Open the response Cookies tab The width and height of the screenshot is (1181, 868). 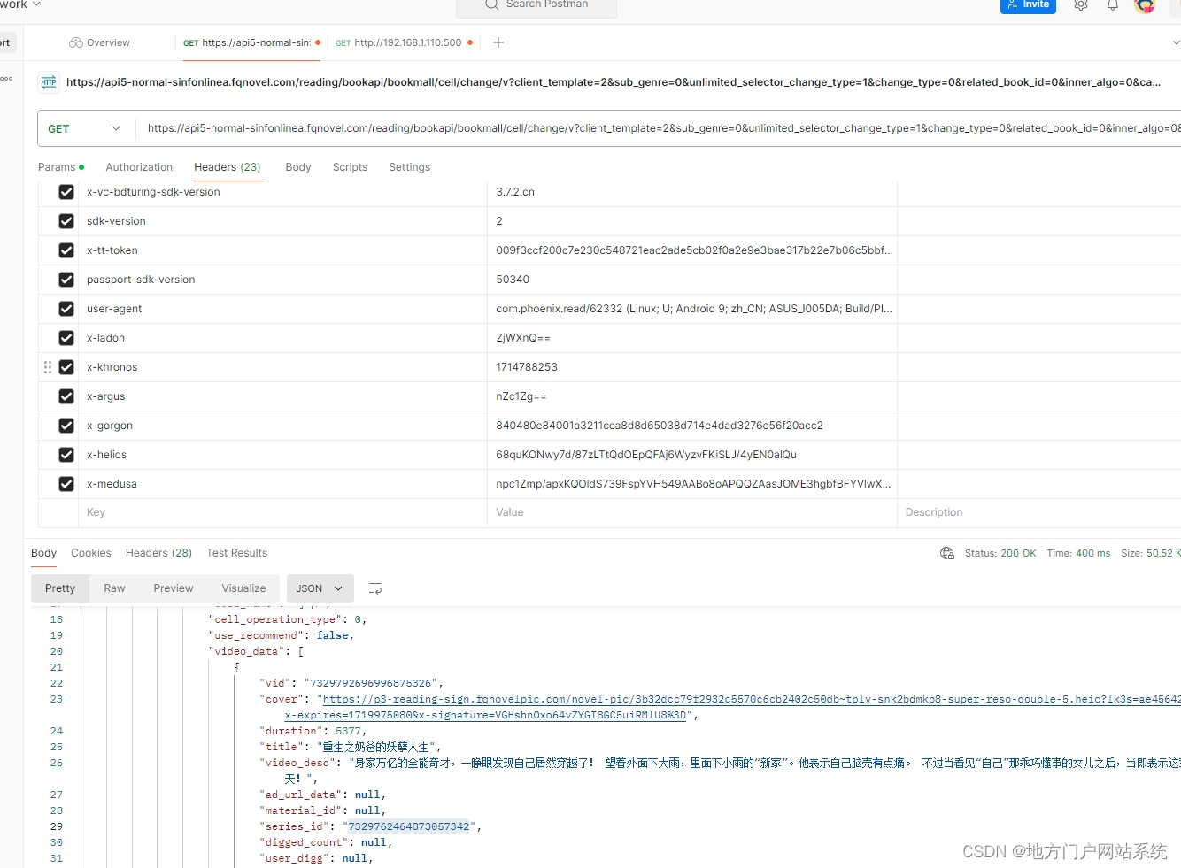[91, 553]
